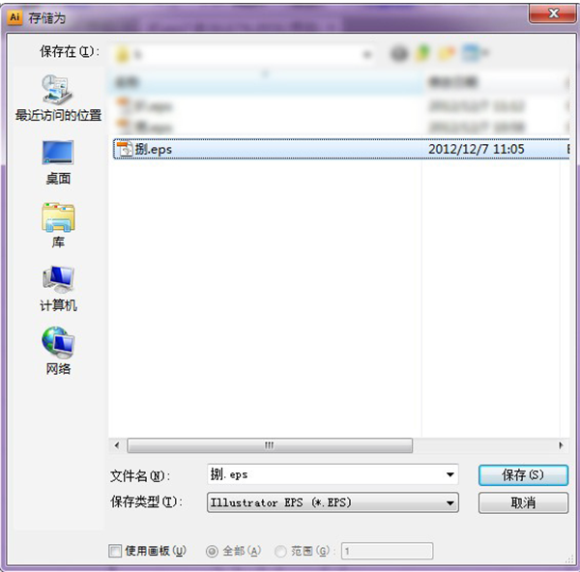Click the up-one-level folder icon
Image resolution: width=580 pixels, height=572 pixels.
coord(423,53)
